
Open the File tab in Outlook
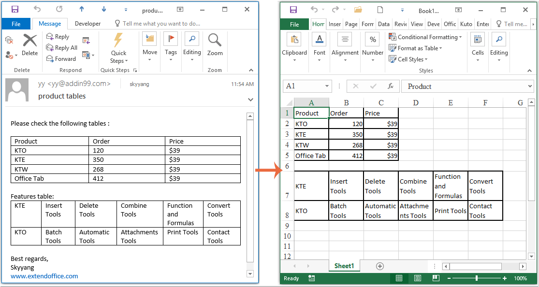tap(16, 24)
